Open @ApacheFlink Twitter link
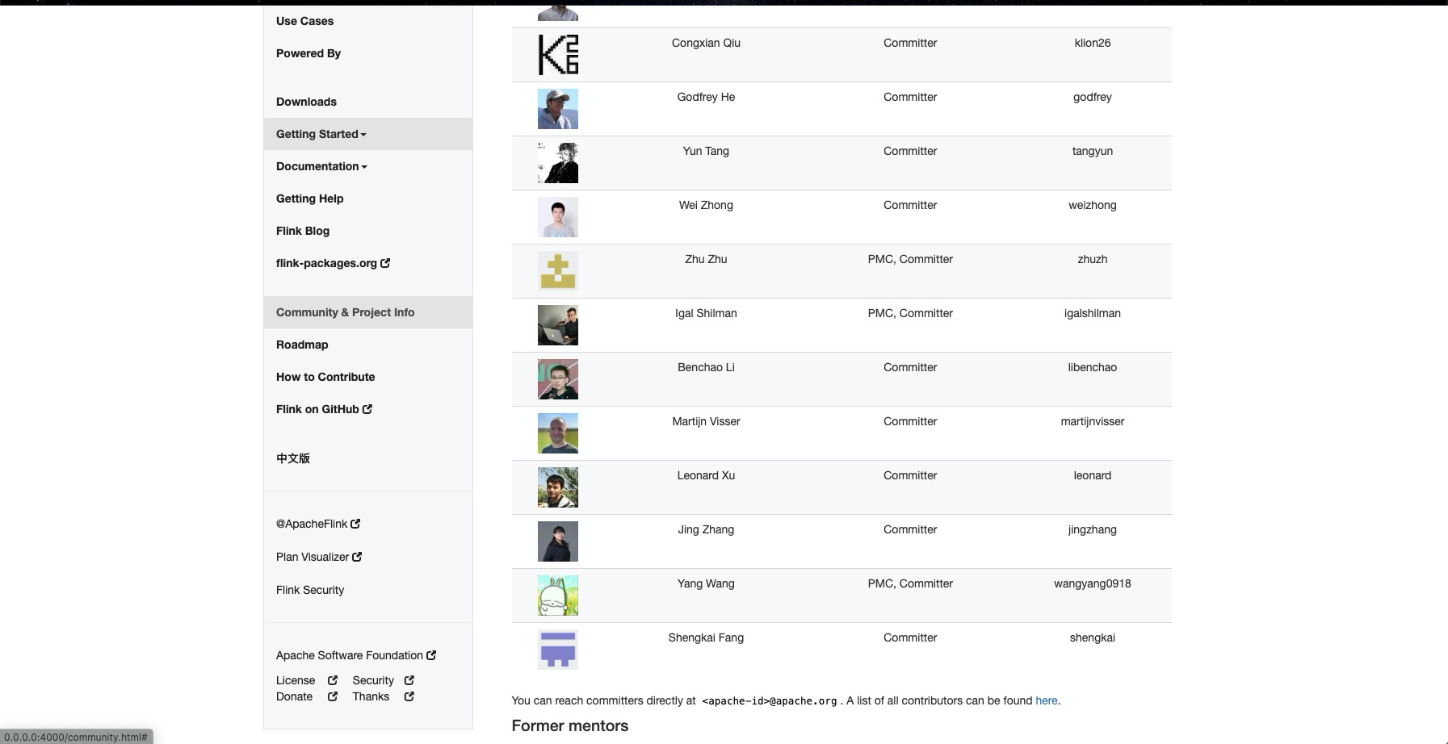Viewport: 1448px width, 744px height. pyautogui.click(x=312, y=524)
